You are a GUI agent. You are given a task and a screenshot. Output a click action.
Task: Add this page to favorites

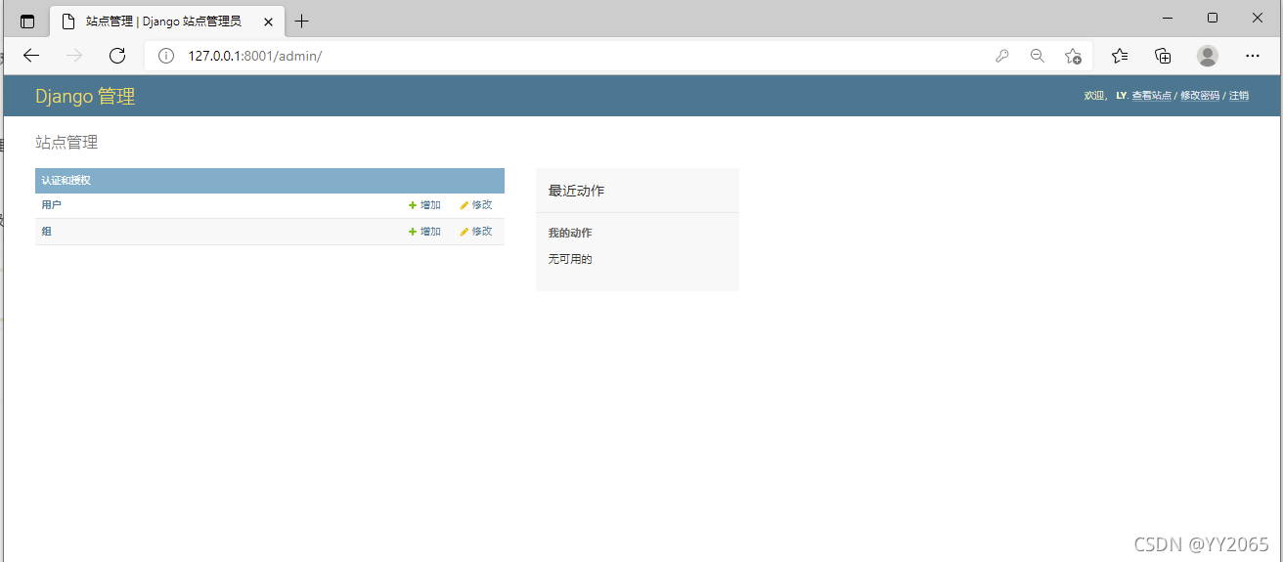(x=1073, y=56)
